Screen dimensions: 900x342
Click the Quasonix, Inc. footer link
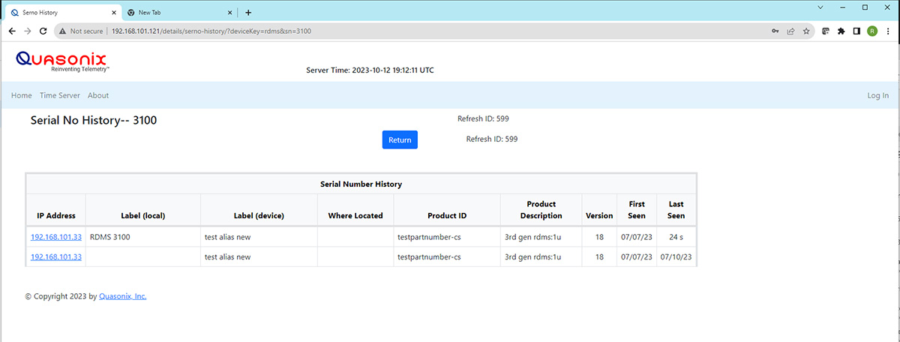[x=123, y=296]
